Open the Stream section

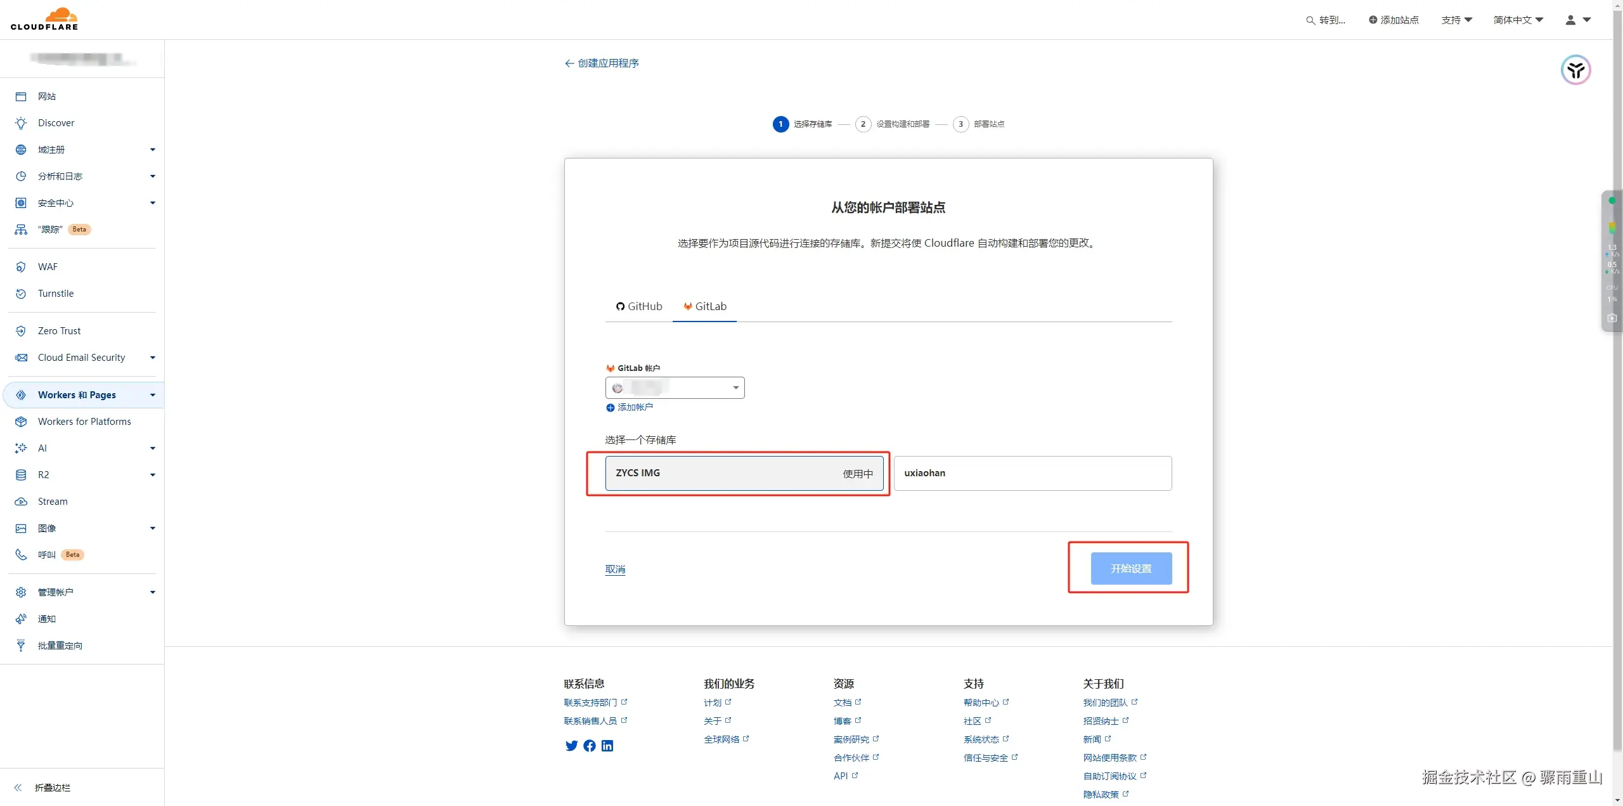52,502
